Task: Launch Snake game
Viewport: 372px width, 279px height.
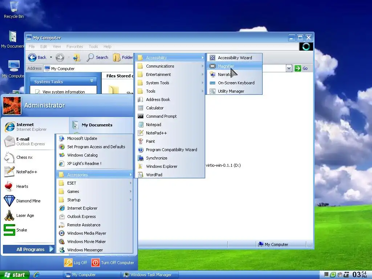Action: pyautogui.click(x=29, y=230)
